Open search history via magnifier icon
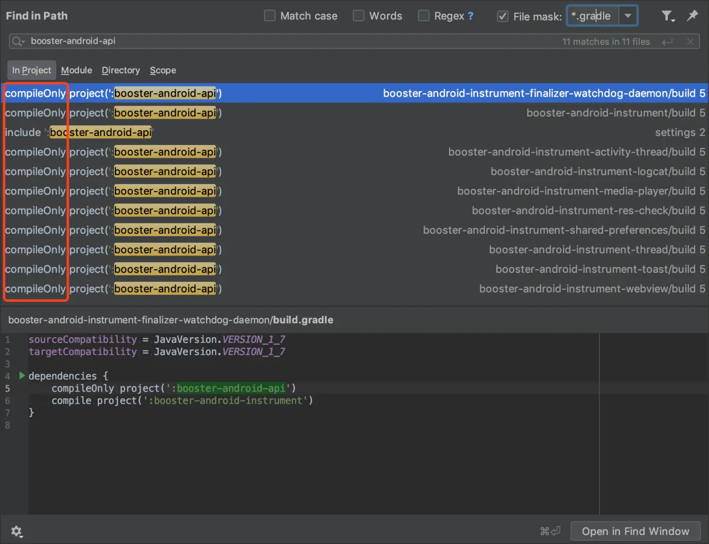 point(18,42)
